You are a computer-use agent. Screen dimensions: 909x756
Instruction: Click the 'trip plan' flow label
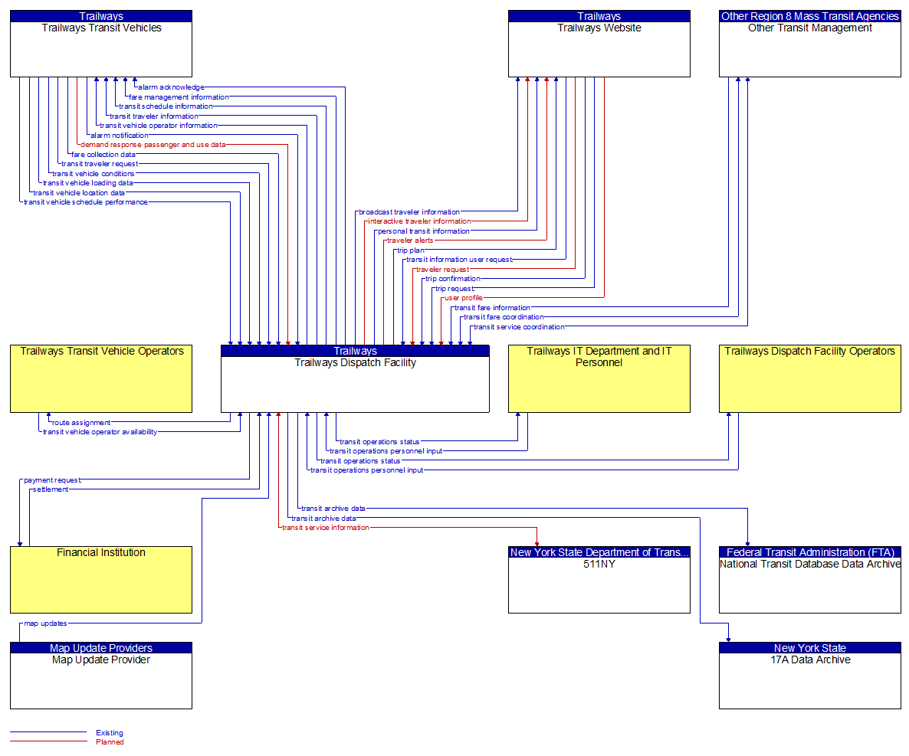(x=411, y=250)
